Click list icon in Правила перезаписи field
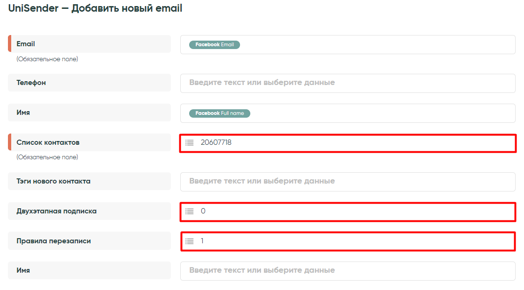The image size is (524, 290). click(x=189, y=241)
